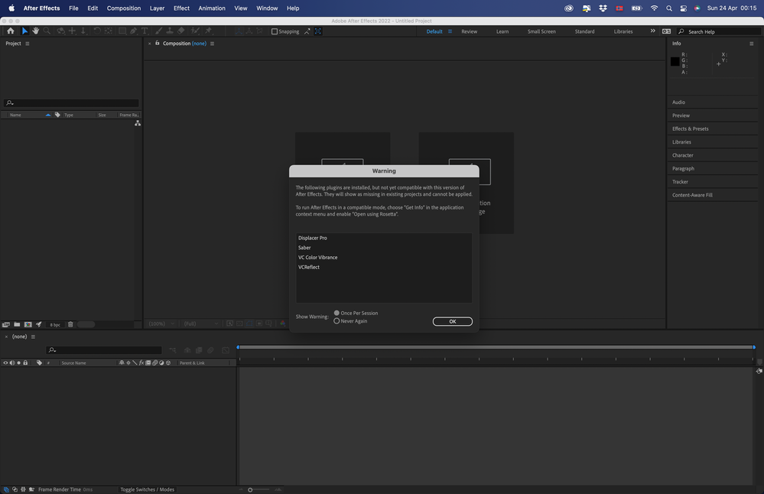Viewport: 764px width, 494px height.
Task: Create a new composition from Project panel
Action: pyautogui.click(x=28, y=324)
